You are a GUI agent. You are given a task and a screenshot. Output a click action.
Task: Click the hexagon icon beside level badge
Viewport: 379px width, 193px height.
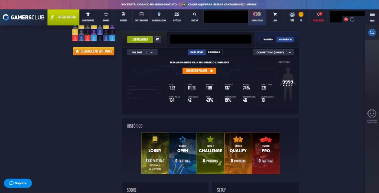pyautogui.click(x=352, y=20)
